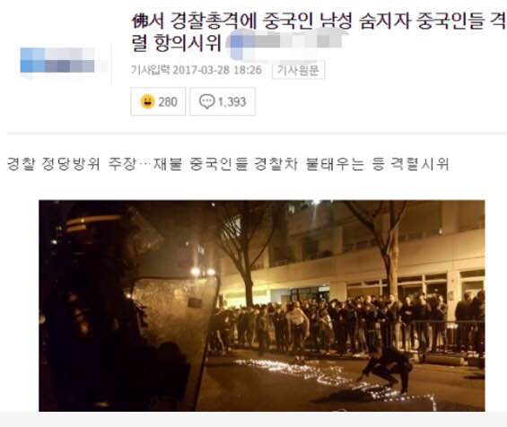Click the yellow smiley reaction icon

(147, 101)
